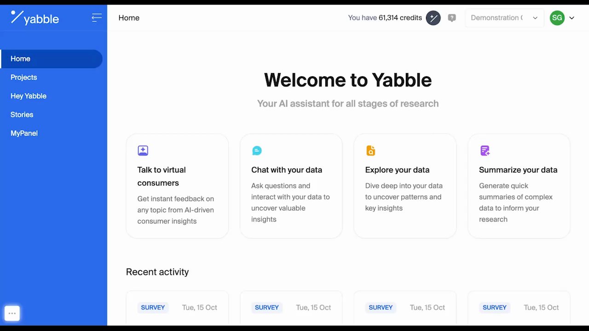Open the help chat bubble icon

click(452, 18)
